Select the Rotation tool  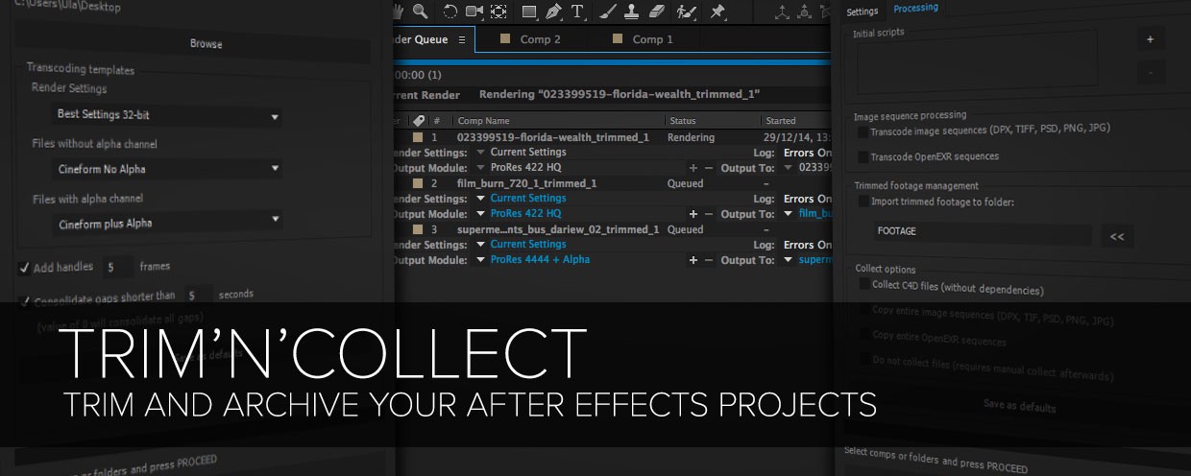[450, 12]
